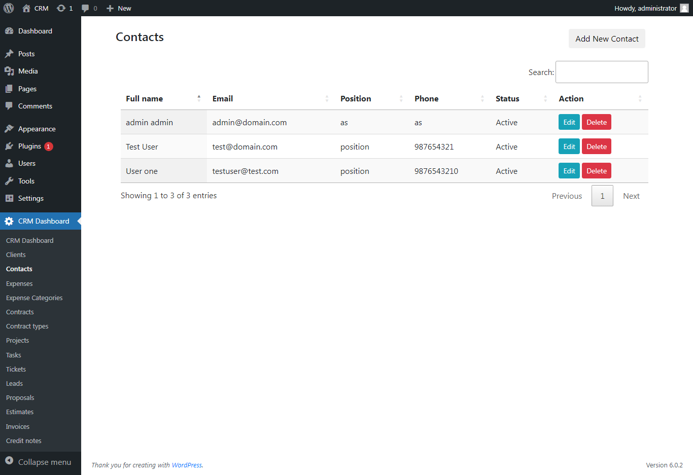This screenshot has width=693, height=475.
Task: Open the Howdy, administrator account menu
Action: [x=645, y=8]
